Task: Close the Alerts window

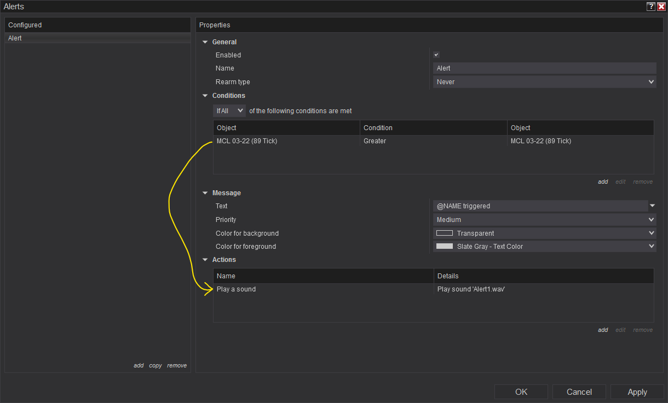Action: (661, 7)
